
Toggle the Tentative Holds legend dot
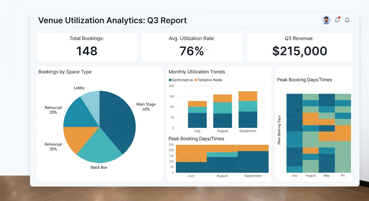click(196, 80)
